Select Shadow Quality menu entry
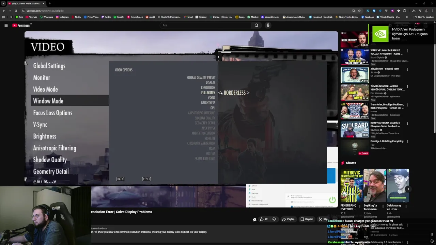The image size is (436, 245). pos(50,160)
